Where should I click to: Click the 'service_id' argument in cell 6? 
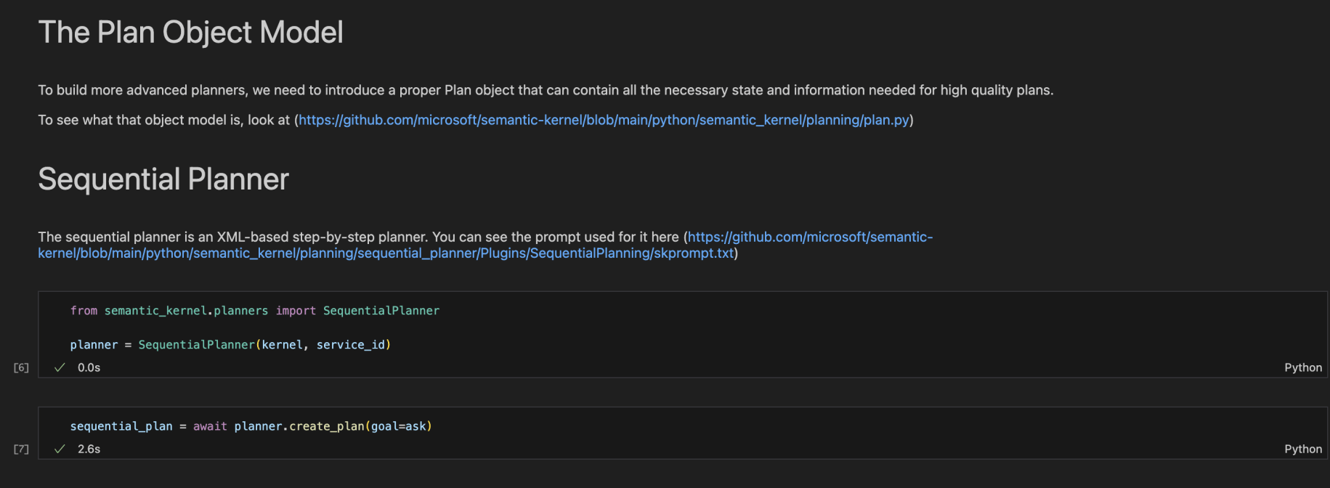pyautogui.click(x=350, y=345)
